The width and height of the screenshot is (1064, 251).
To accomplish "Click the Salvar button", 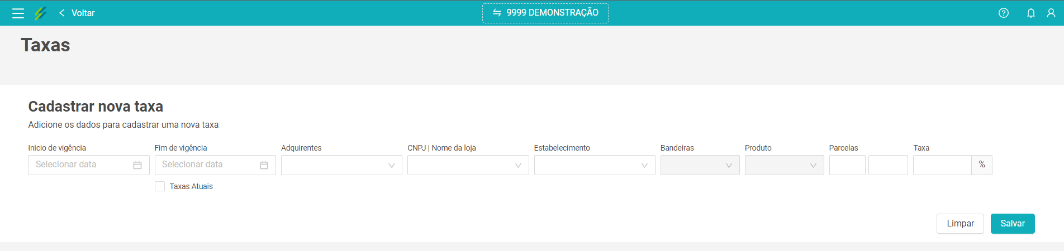I will point(1013,224).
